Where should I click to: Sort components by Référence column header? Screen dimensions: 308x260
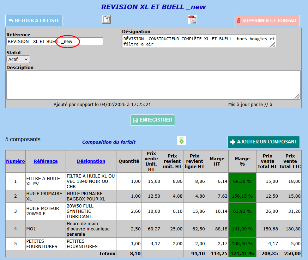[46, 161]
